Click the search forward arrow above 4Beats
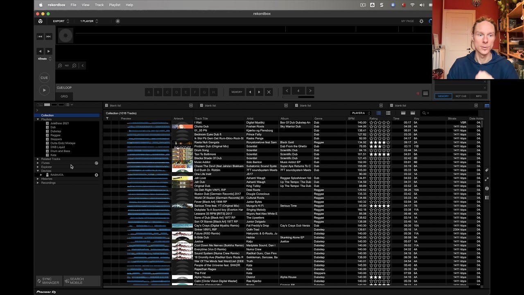This screenshot has width=524, height=295. tap(49, 51)
